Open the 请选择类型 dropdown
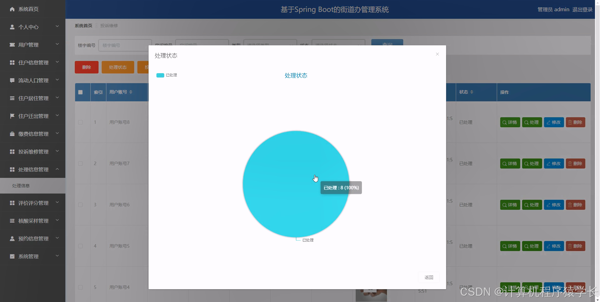 point(270,45)
